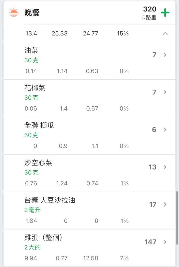Click the 147 calorie value for 雞蛋
This screenshot has height=267, width=179.
150,242
